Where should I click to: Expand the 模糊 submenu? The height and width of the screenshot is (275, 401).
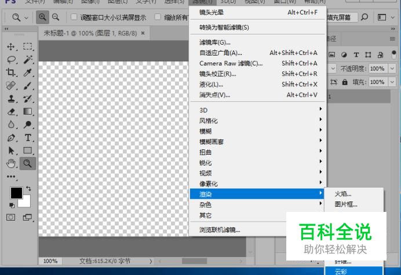point(257,131)
